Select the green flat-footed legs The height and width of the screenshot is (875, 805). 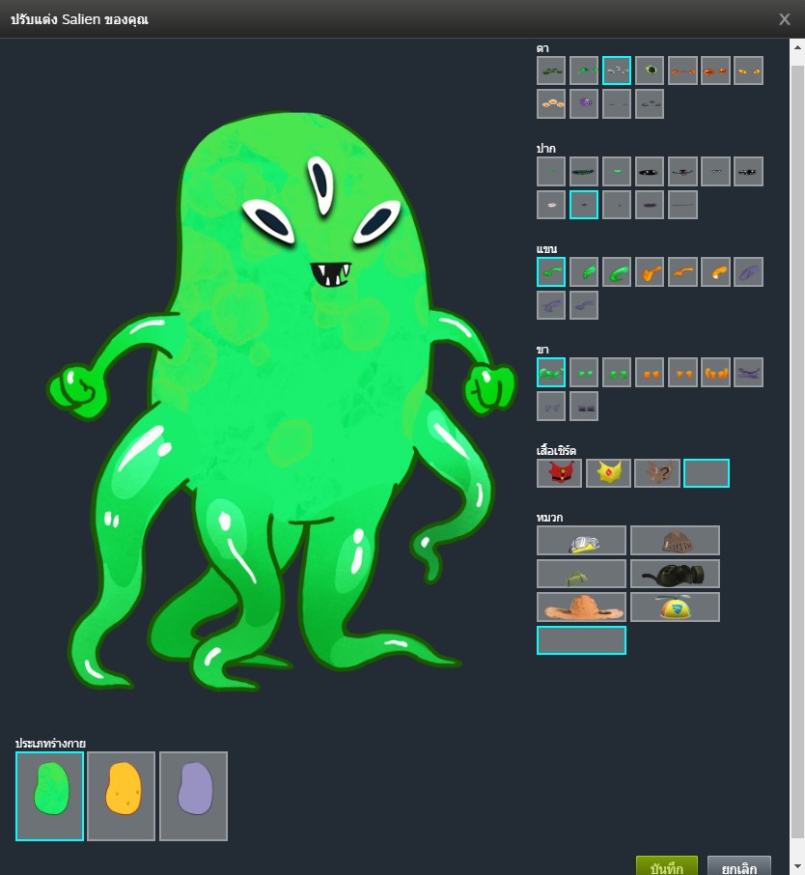pos(617,372)
